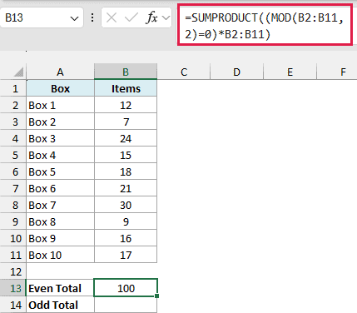Select the cell 'Box 1'
The width and height of the screenshot is (357, 313).
tap(60, 106)
